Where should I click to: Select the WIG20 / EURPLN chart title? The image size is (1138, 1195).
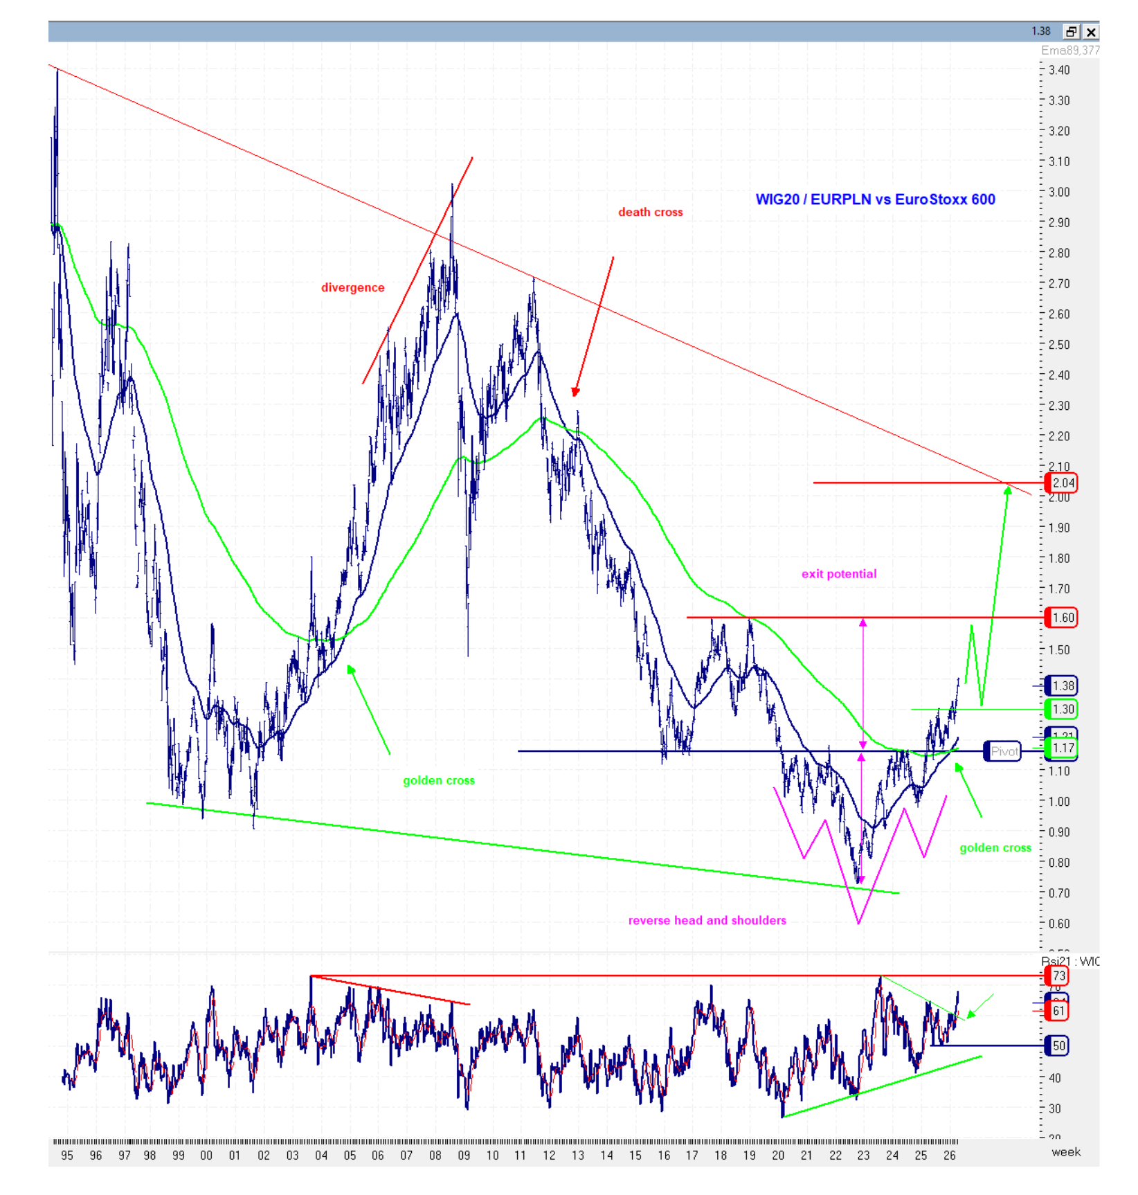(x=875, y=199)
